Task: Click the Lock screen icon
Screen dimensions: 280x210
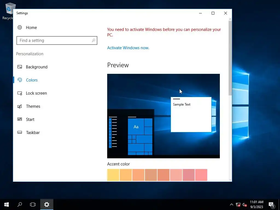Action: pos(20,93)
